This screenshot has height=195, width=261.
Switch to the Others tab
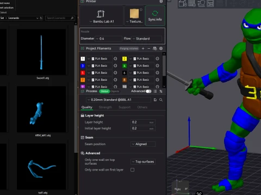point(142,107)
